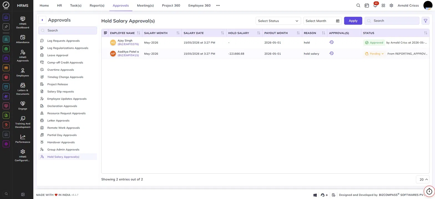Open Training And Development module
Image resolution: width=435 pixels, height=199 pixels.
tap(23, 122)
